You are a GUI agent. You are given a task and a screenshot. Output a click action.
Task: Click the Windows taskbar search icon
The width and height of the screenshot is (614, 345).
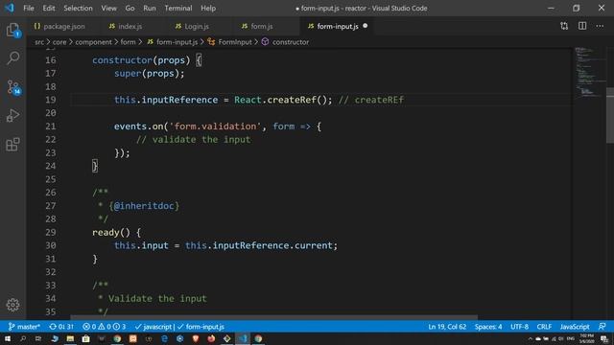point(23,338)
